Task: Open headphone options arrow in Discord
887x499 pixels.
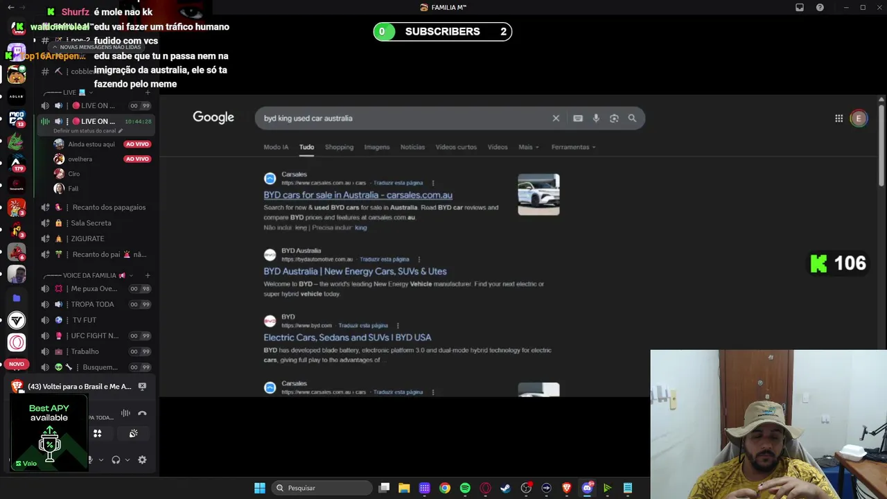Action: [x=128, y=459]
